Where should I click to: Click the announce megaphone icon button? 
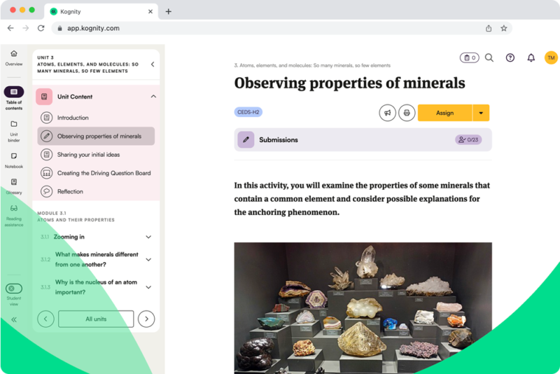tap(387, 113)
